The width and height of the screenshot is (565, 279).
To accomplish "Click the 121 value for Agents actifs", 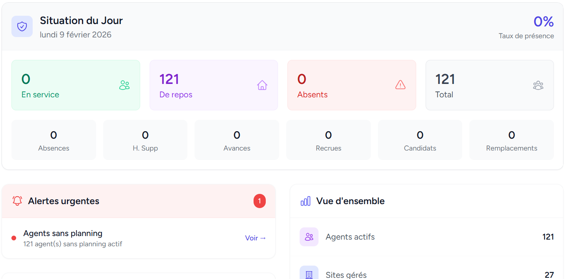I will pyautogui.click(x=548, y=237).
